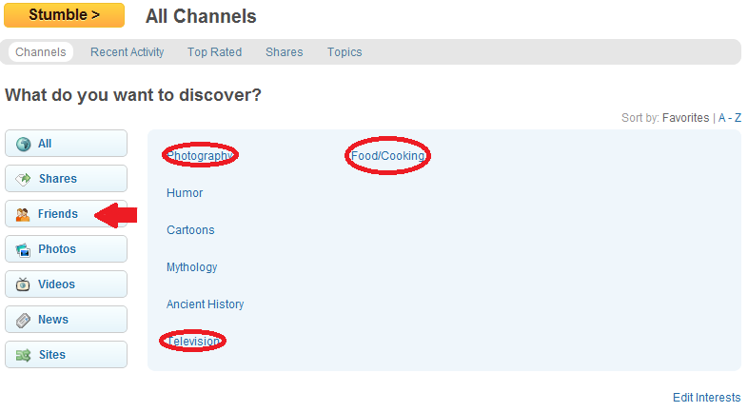This screenshot has height=412, width=748.
Task: Click the Videos sidebar button label
Action: click(x=57, y=284)
